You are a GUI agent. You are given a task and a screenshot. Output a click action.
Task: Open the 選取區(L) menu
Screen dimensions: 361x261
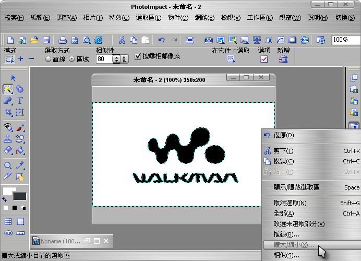tap(149, 18)
